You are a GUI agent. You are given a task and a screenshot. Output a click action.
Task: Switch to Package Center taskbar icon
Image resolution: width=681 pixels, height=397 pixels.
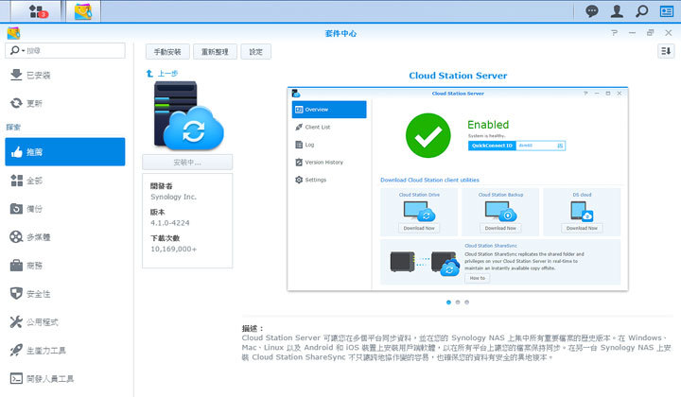(x=83, y=11)
